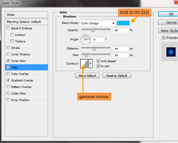The image size is (178, 143).
Task: Enable the Bevel & Emboss checkbox
Action: coord(8,28)
